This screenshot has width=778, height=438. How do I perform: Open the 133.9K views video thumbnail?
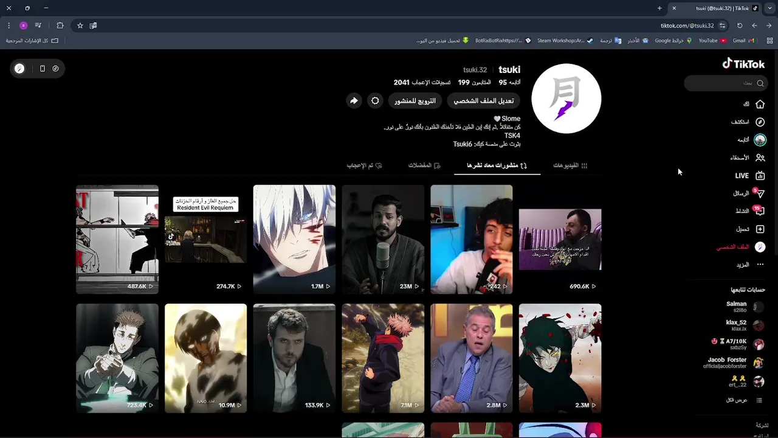point(294,358)
